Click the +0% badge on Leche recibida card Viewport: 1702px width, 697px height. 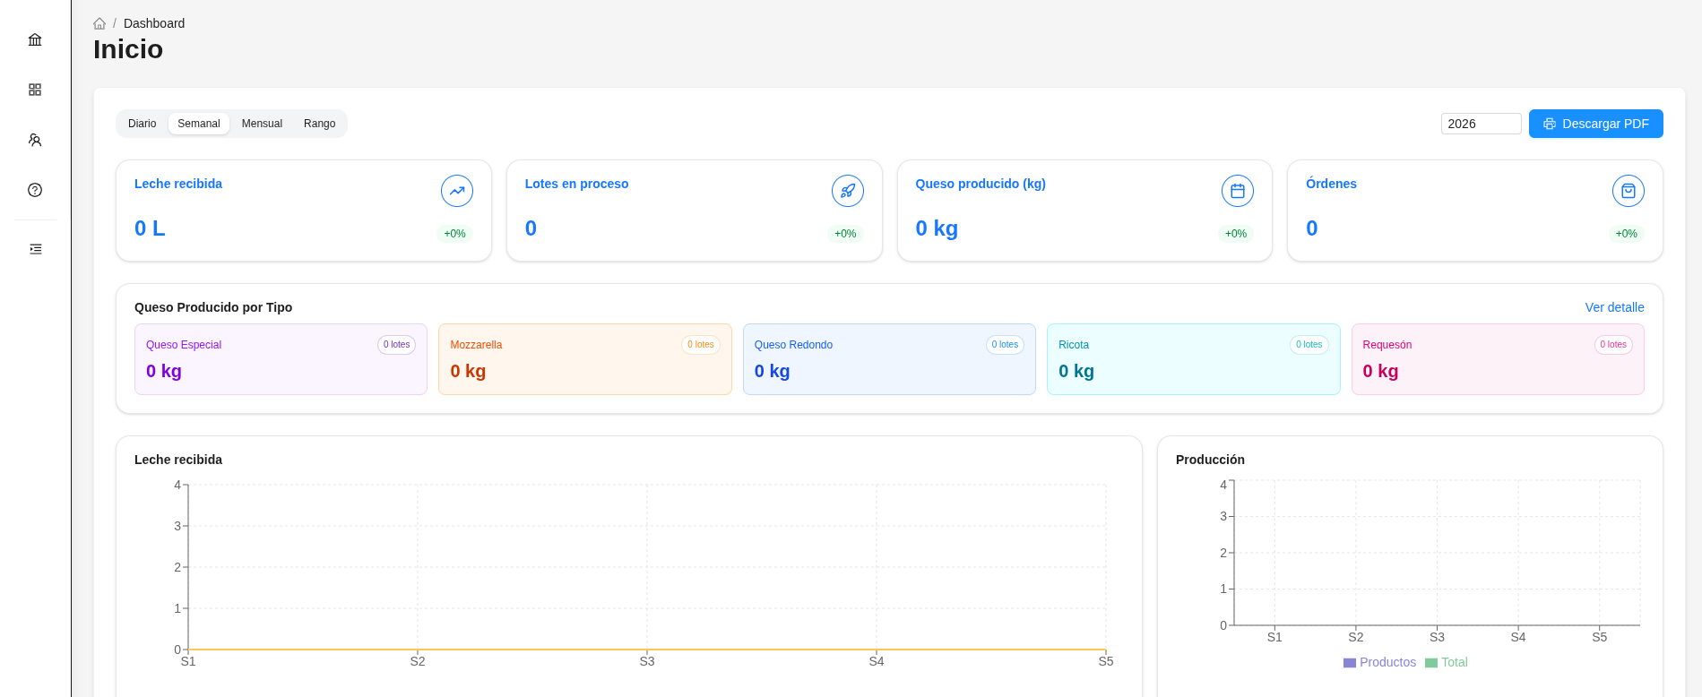(x=455, y=234)
